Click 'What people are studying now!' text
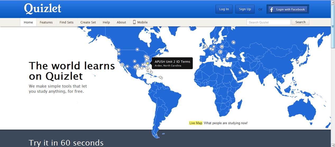The height and width of the screenshot is (147, 335). click(226, 123)
